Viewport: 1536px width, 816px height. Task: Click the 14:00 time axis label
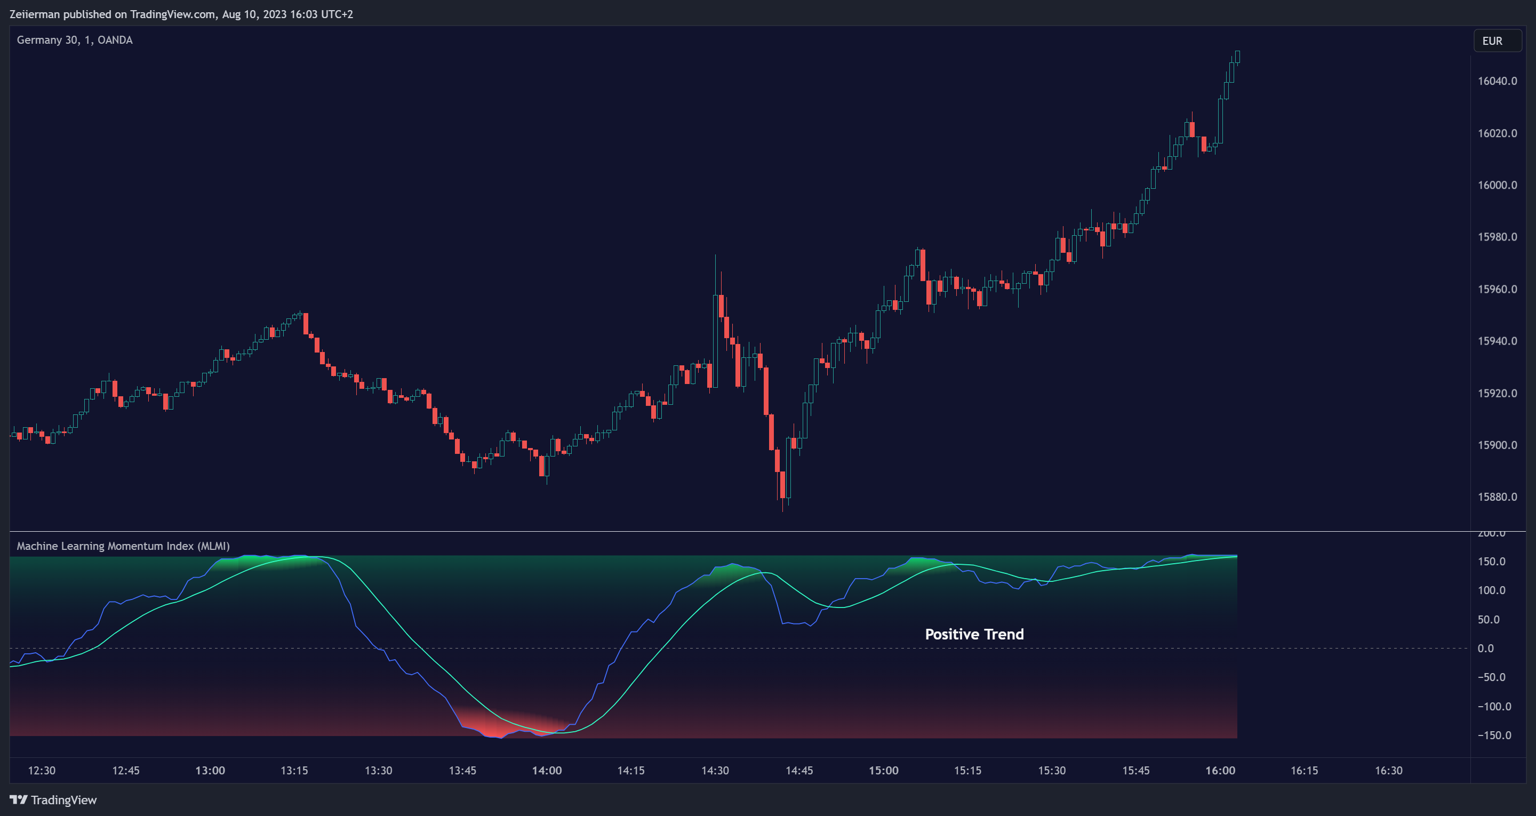pos(547,771)
